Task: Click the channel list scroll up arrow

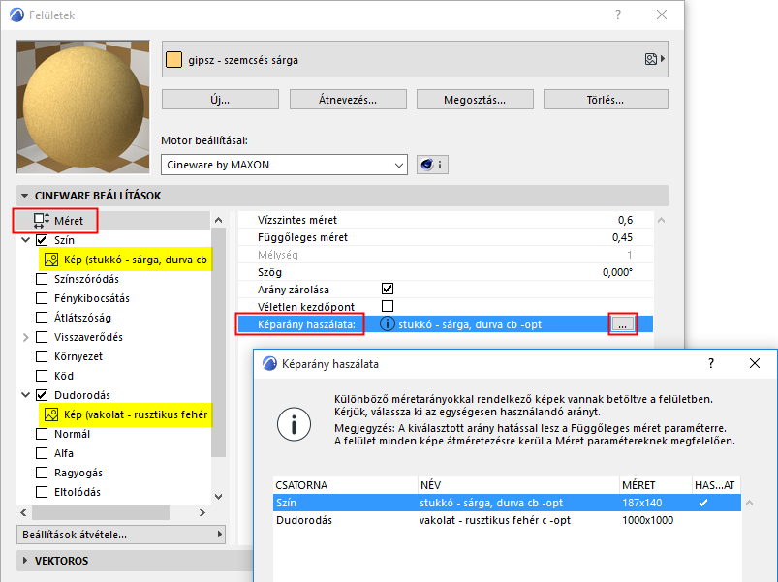Action: point(218,220)
